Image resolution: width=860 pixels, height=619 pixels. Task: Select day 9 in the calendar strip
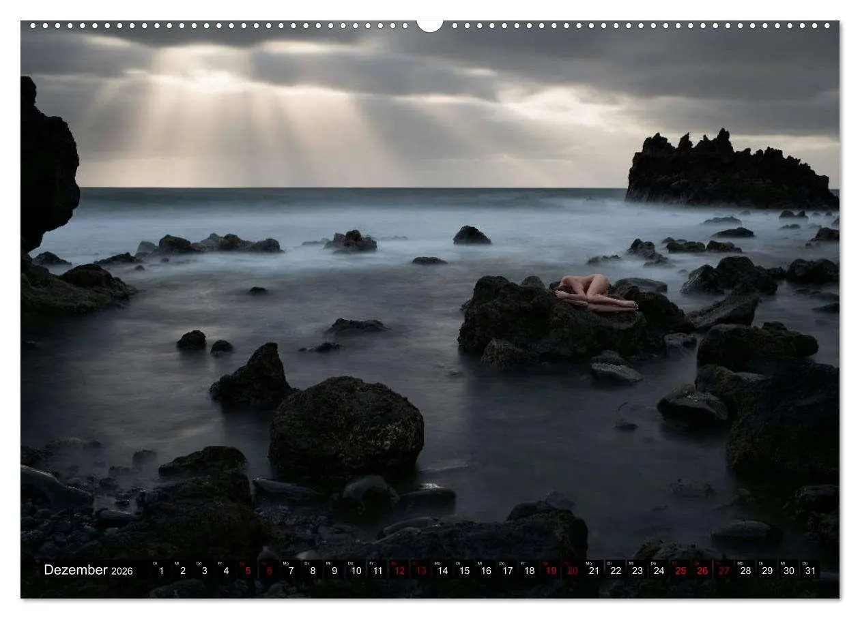[x=334, y=570]
